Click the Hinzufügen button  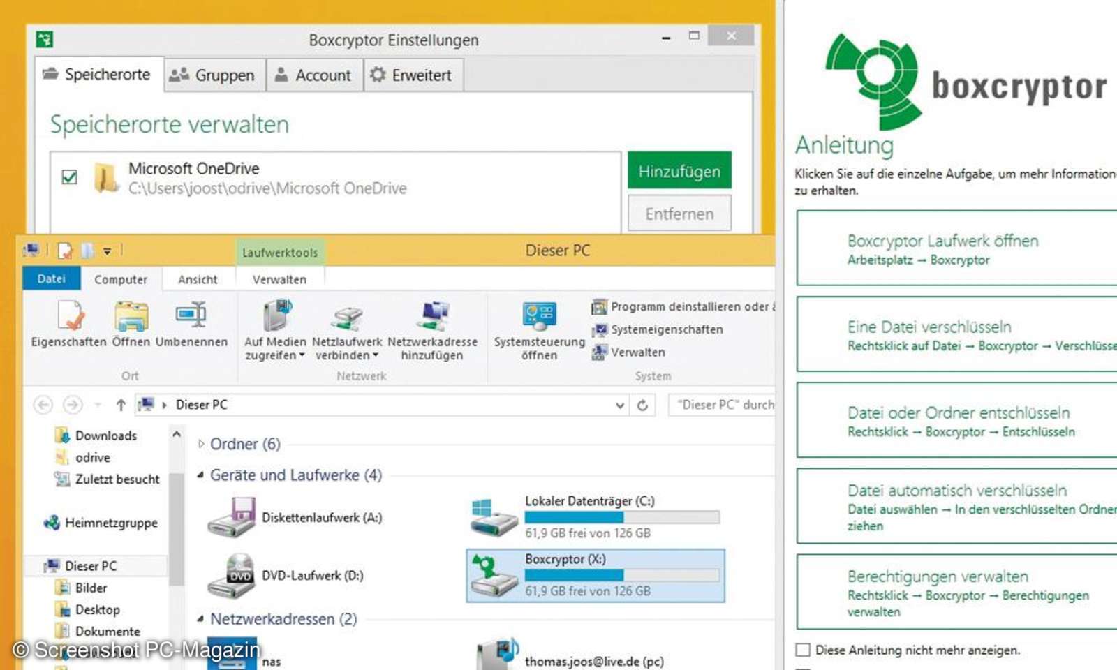pos(679,171)
